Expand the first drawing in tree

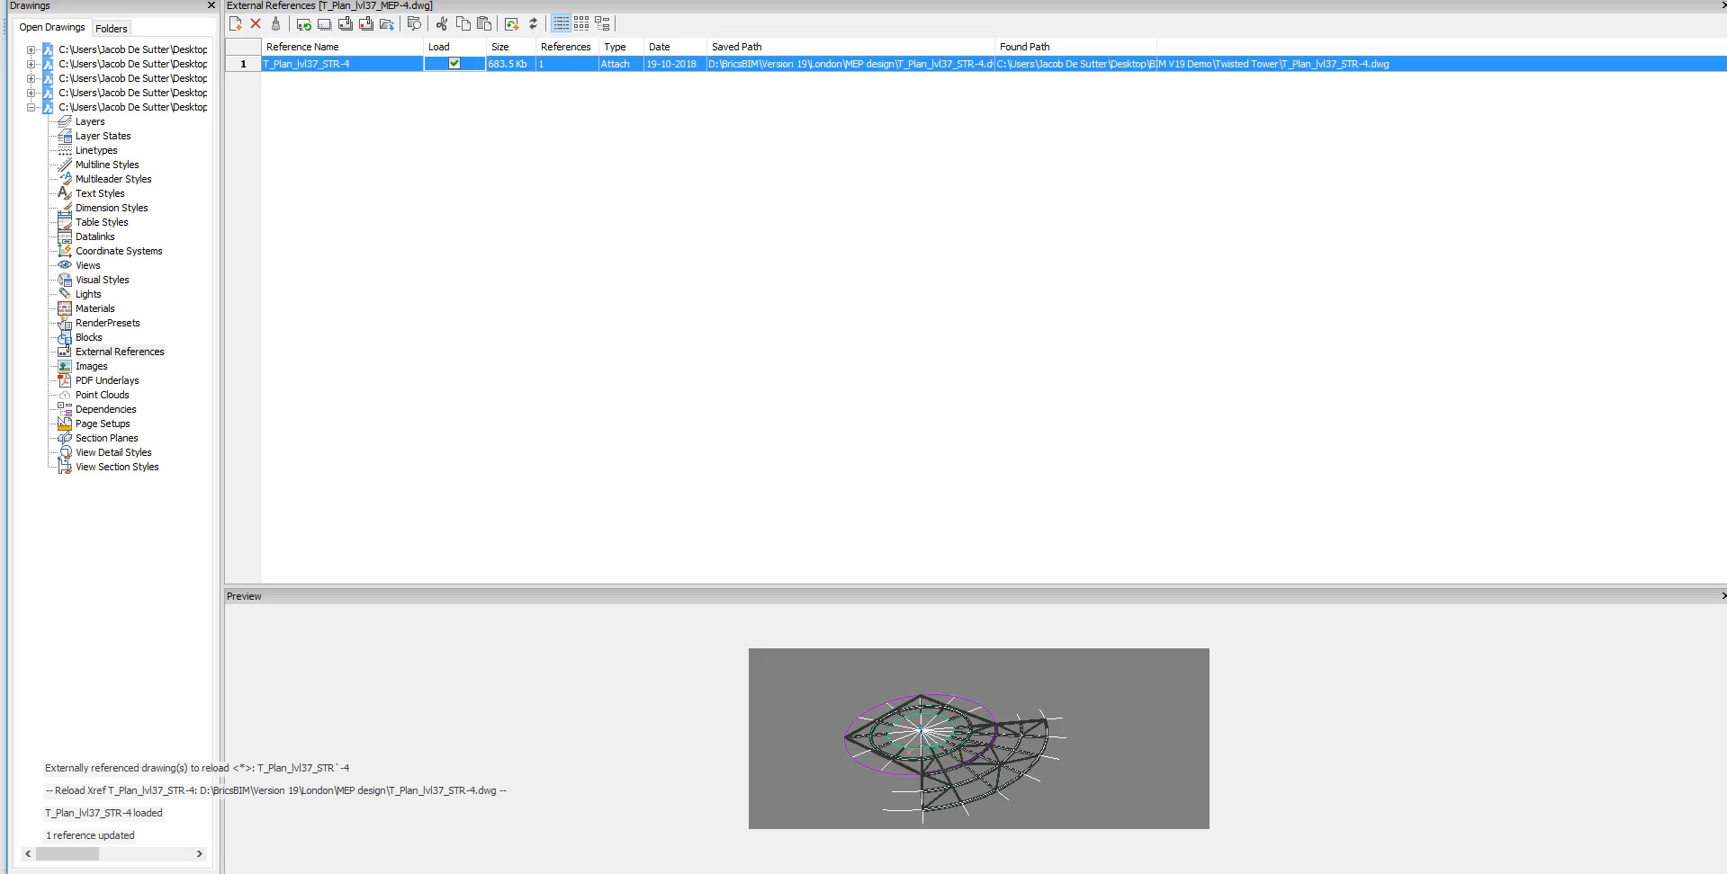tap(31, 49)
